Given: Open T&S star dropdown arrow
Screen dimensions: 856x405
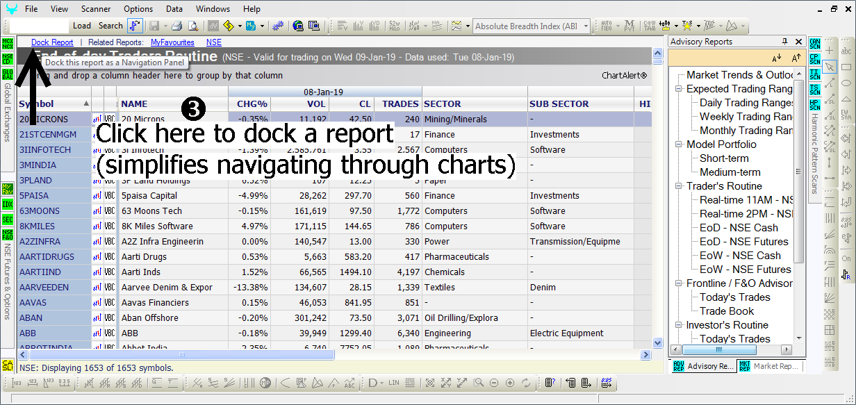Looking at the screenshot, I should coord(698,26).
